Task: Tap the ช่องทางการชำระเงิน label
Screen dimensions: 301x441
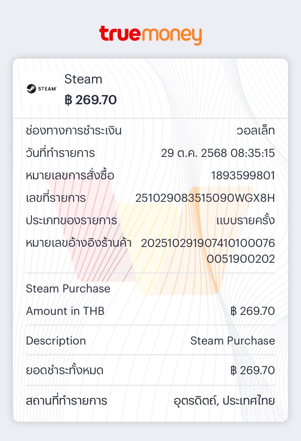Action: (74, 131)
